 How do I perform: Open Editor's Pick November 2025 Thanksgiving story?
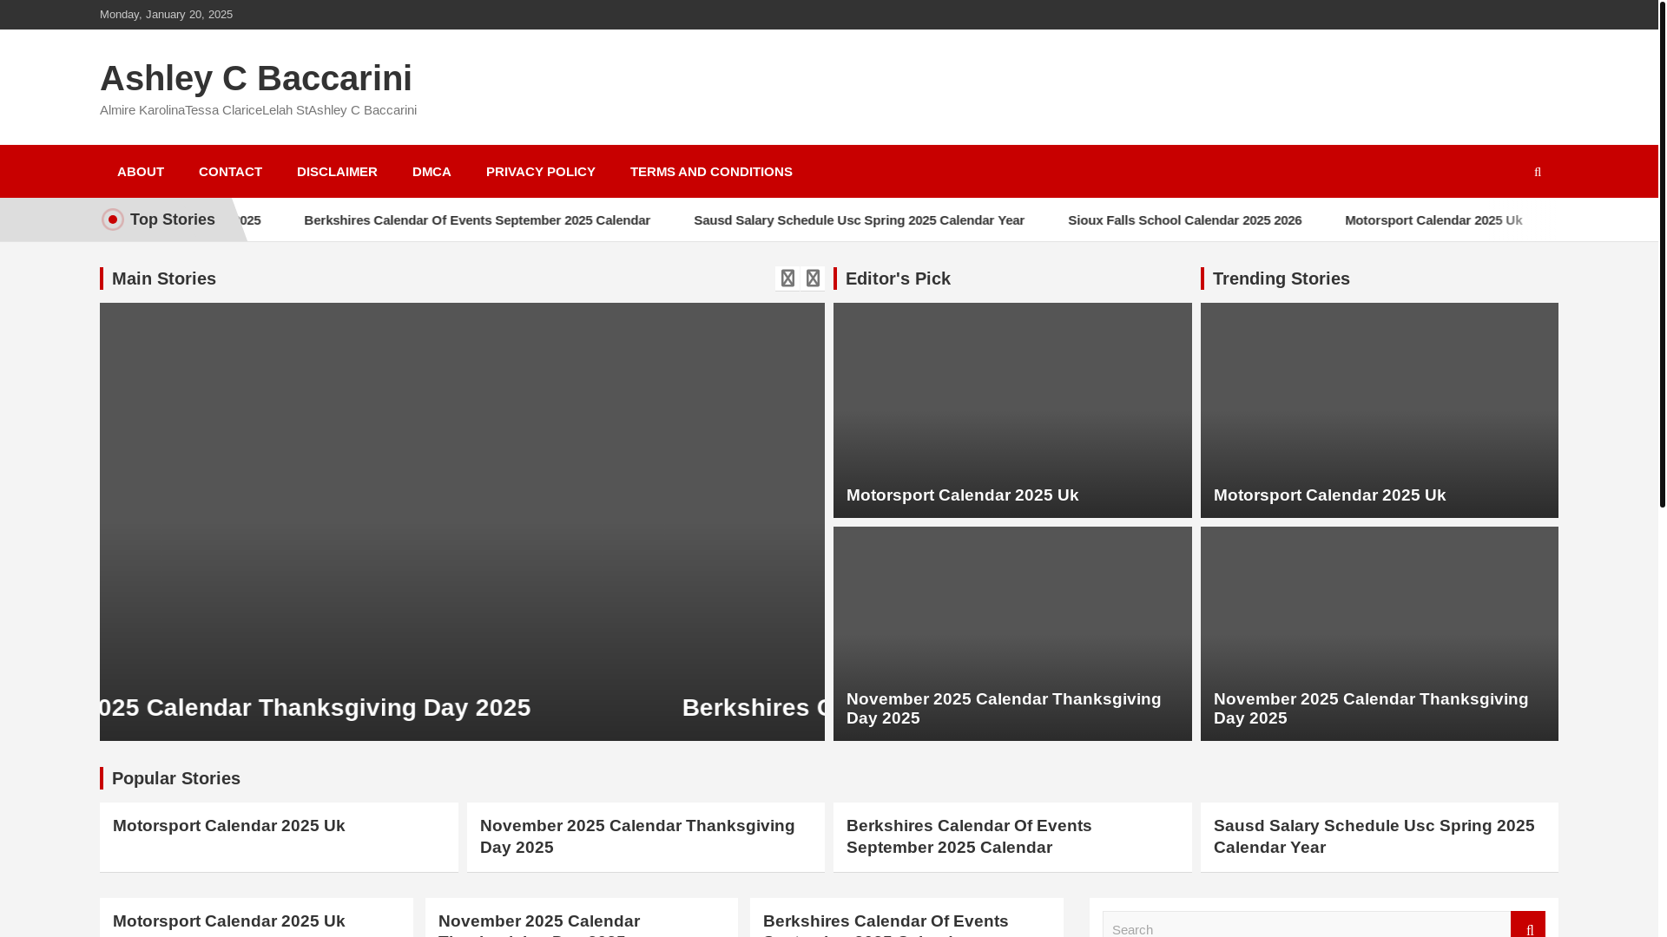pyautogui.click(x=1004, y=709)
